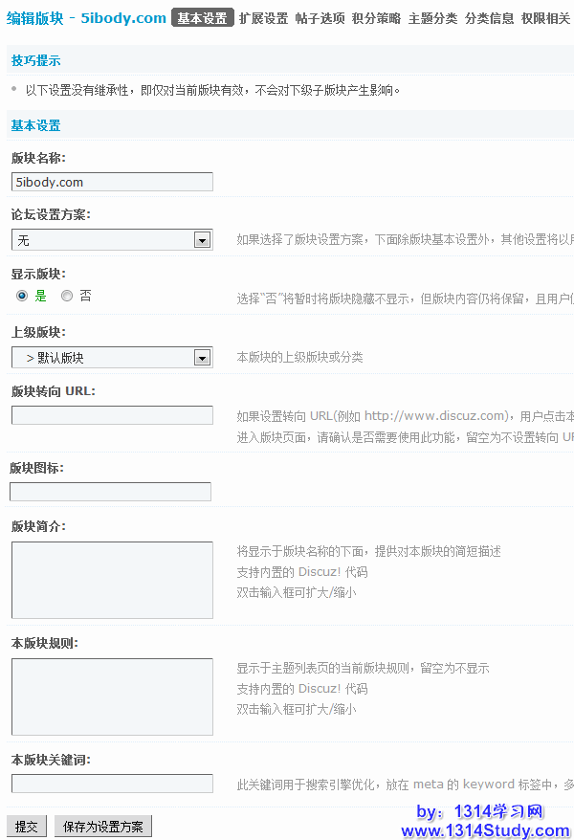Open the 权限相关 tab
The image size is (574, 840).
(x=545, y=18)
